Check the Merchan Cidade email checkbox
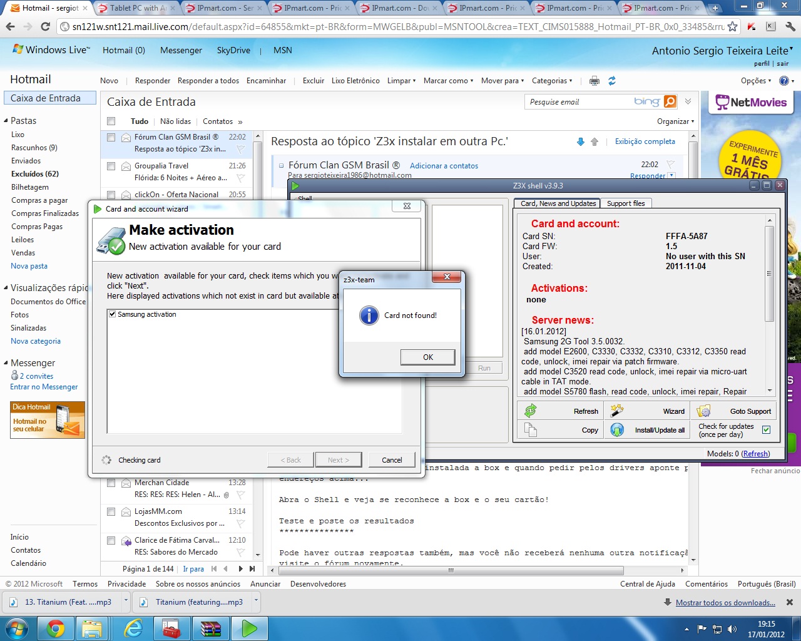 [x=111, y=483]
